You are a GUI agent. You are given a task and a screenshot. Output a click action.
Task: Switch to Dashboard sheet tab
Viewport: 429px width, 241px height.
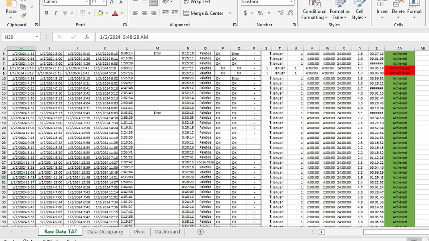tap(168, 232)
